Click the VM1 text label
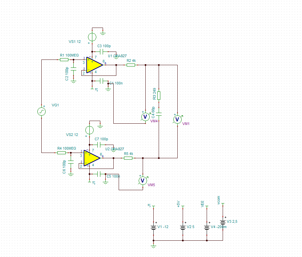The height and width of the screenshot is (257, 302). pyautogui.click(x=186, y=124)
